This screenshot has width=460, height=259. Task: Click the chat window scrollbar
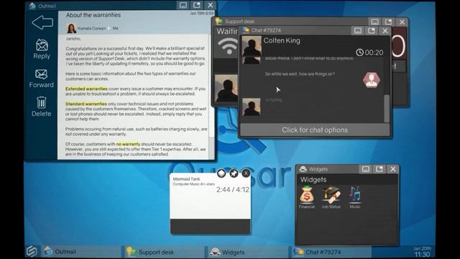coord(387,108)
